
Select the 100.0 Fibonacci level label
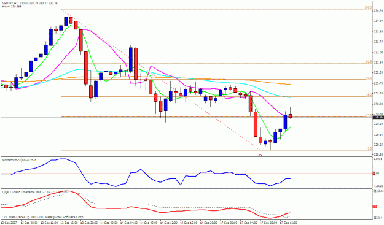click(369, 7)
